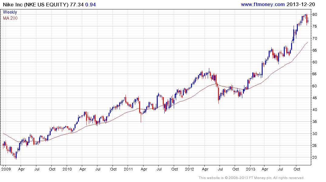The image size is (326, 182).
Task: Click the 65 price axis label
Action: pos(314,50)
